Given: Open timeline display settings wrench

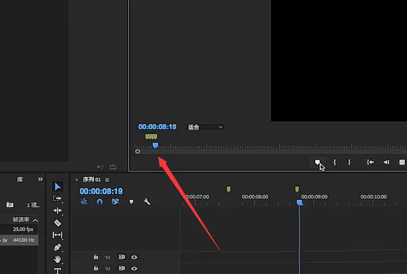Looking at the screenshot, I should click(x=147, y=202).
